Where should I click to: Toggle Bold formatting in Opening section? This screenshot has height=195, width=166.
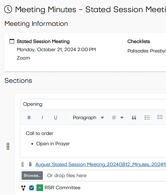[29, 117]
